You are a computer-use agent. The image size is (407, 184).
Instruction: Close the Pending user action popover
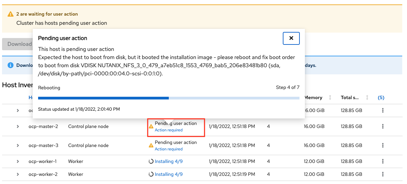point(291,38)
